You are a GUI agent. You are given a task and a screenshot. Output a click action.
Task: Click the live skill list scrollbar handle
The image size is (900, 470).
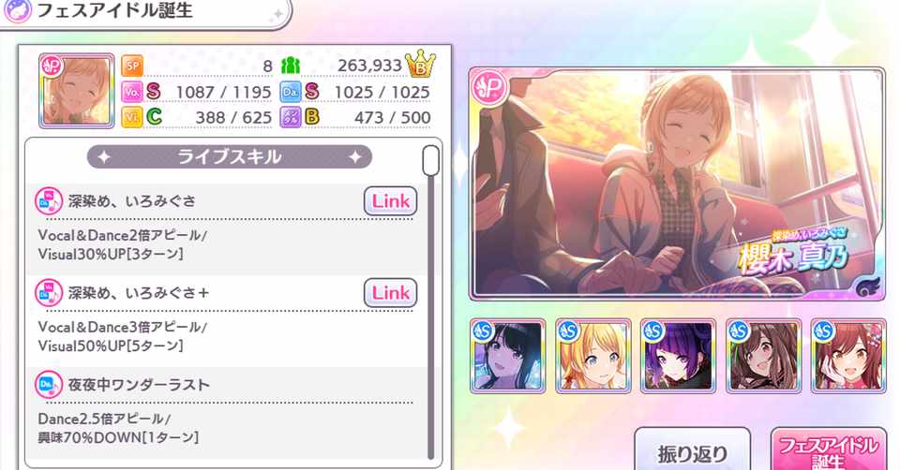(430, 160)
